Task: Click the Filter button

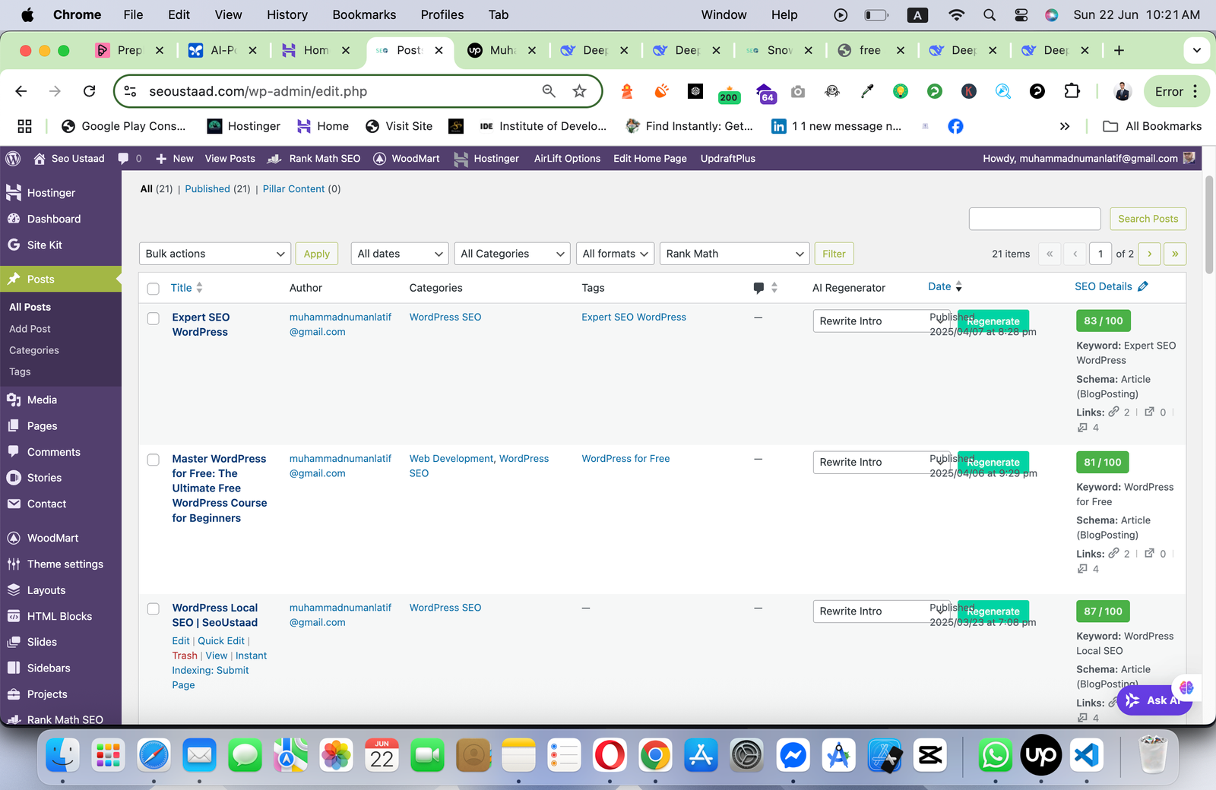Action: 834,254
